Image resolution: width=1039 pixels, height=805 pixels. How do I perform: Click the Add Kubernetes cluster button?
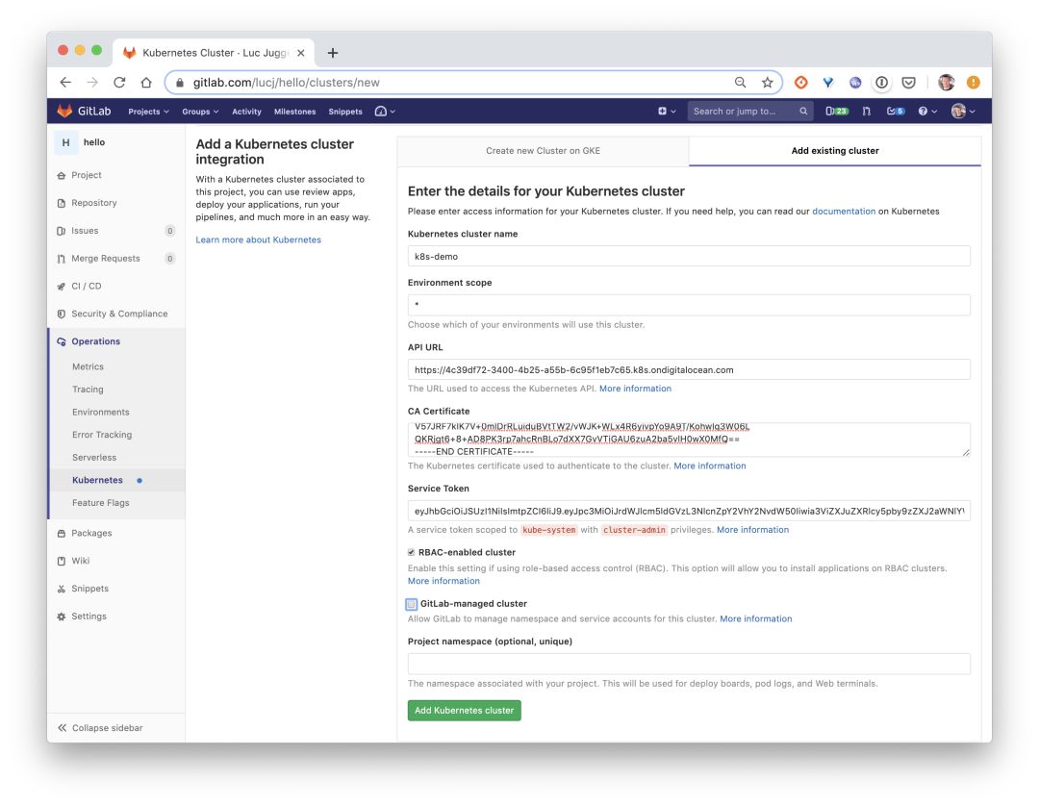[464, 711]
